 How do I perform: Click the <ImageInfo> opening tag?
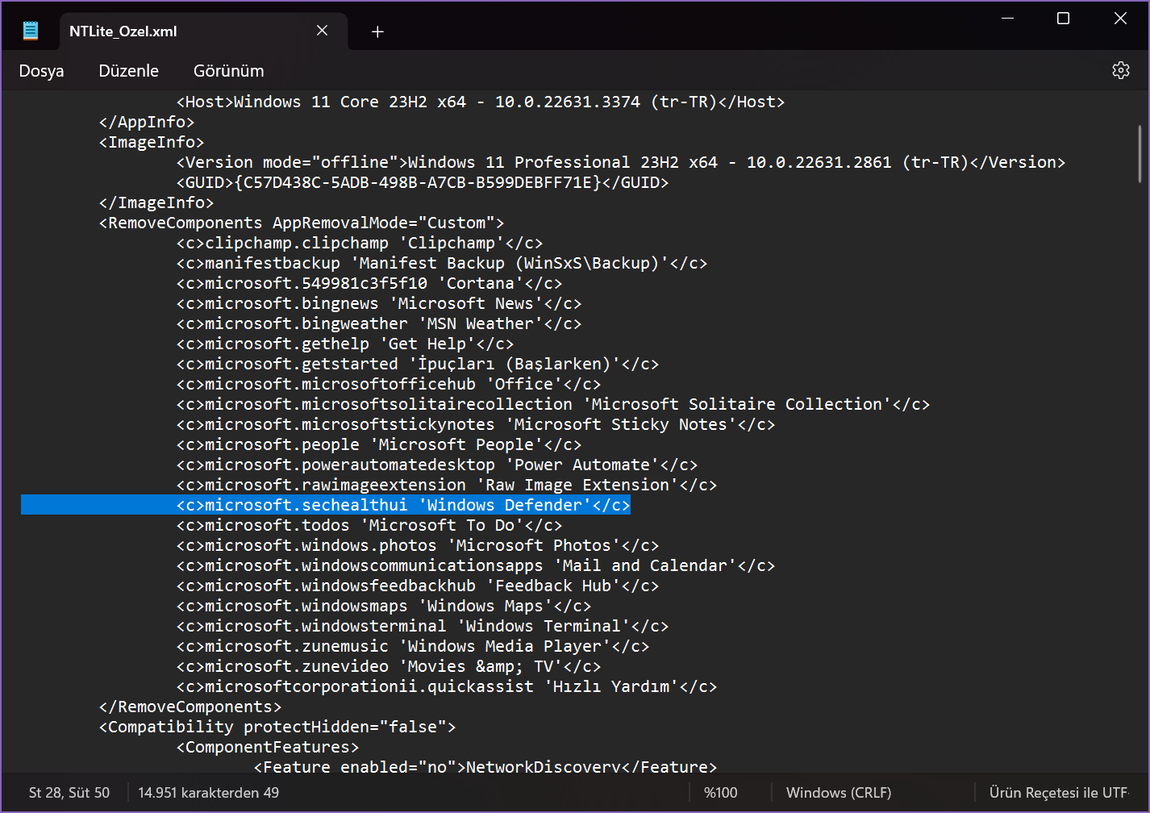click(x=152, y=142)
